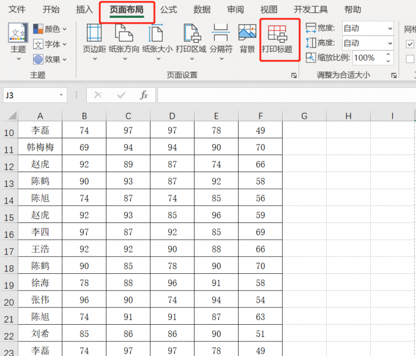Click the 打印标题 print titles icon
The image size is (416, 356).
tap(277, 34)
